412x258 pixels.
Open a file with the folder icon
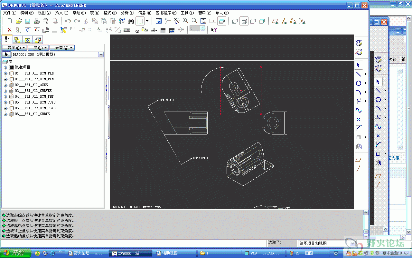tap(19, 21)
